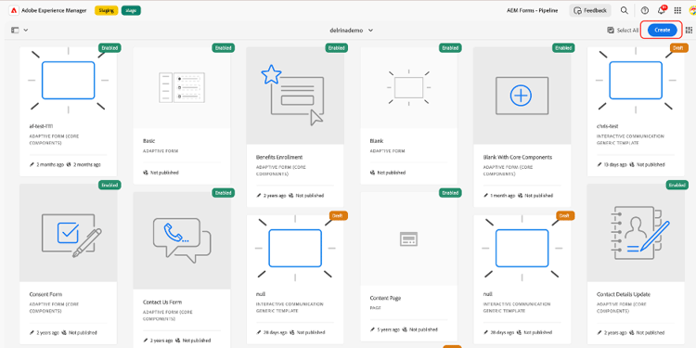
Task: Open the Benefits Enrollment template thumbnail
Action: [x=295, y=96]
